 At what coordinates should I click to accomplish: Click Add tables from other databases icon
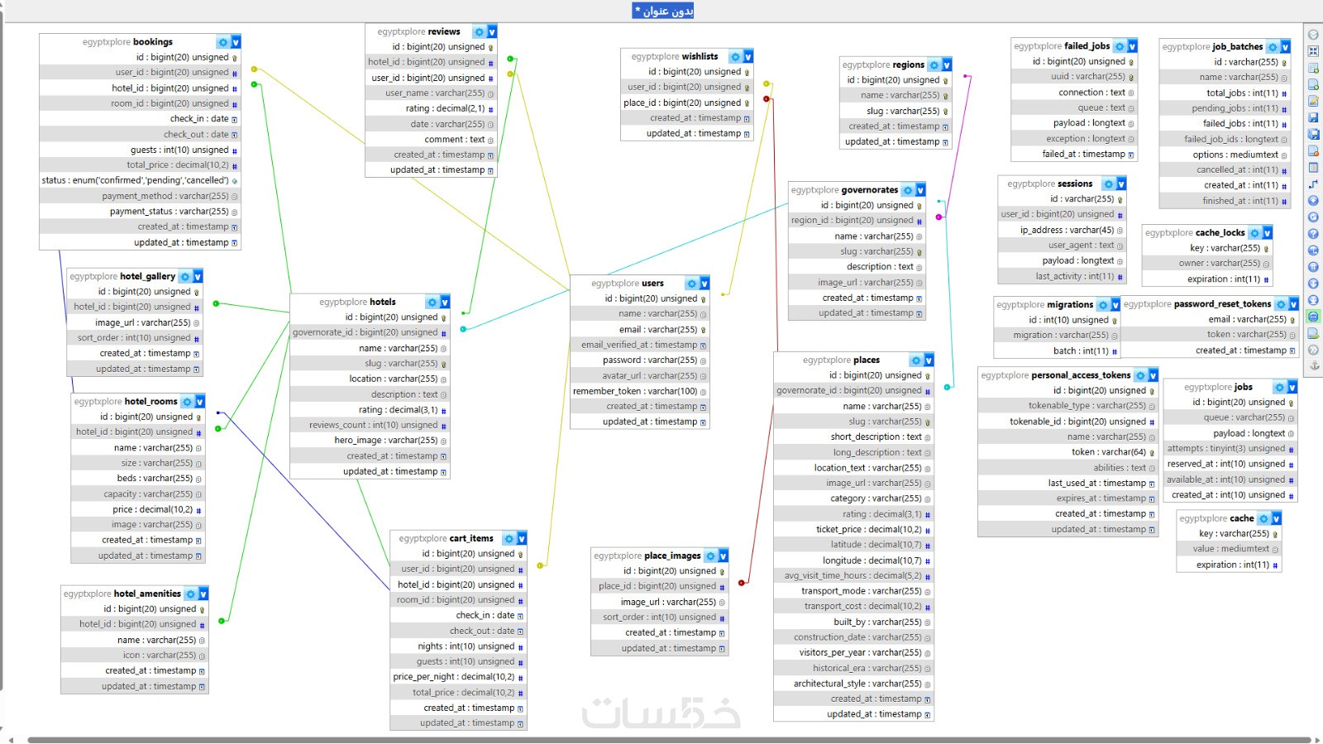pos(1313,68)
